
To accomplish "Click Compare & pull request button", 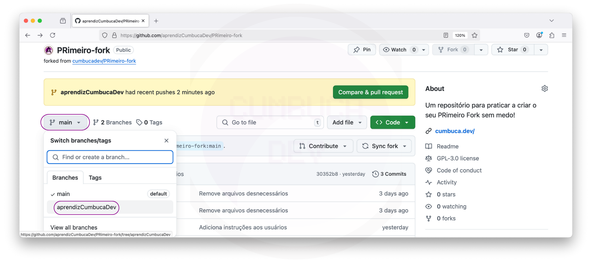I will pyautogui.click(x=370, y=92).
